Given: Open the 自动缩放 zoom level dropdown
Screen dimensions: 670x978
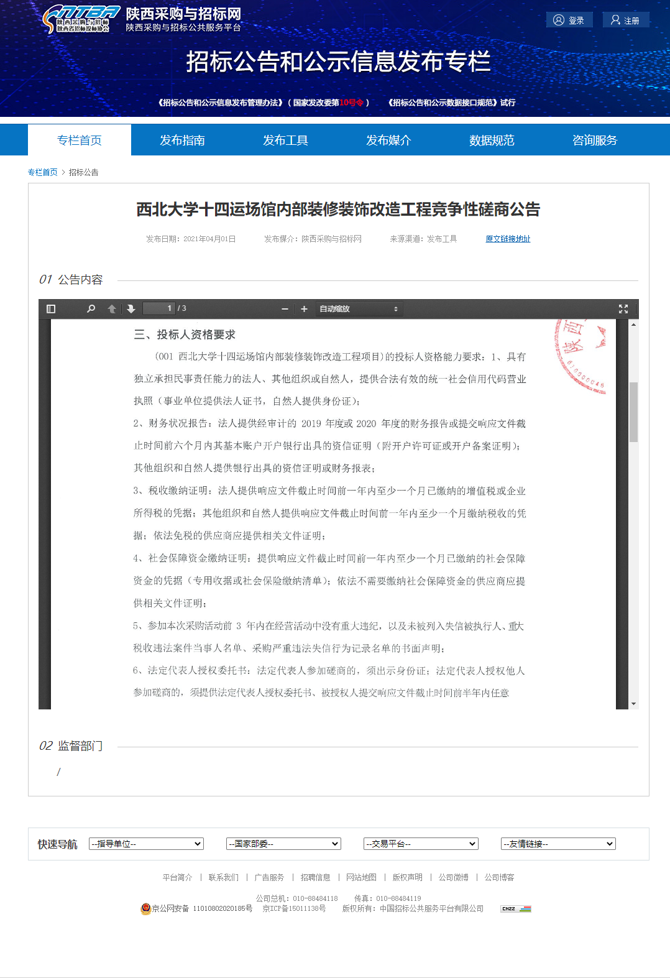Looking at the screenshot, I should click(359, 309).
